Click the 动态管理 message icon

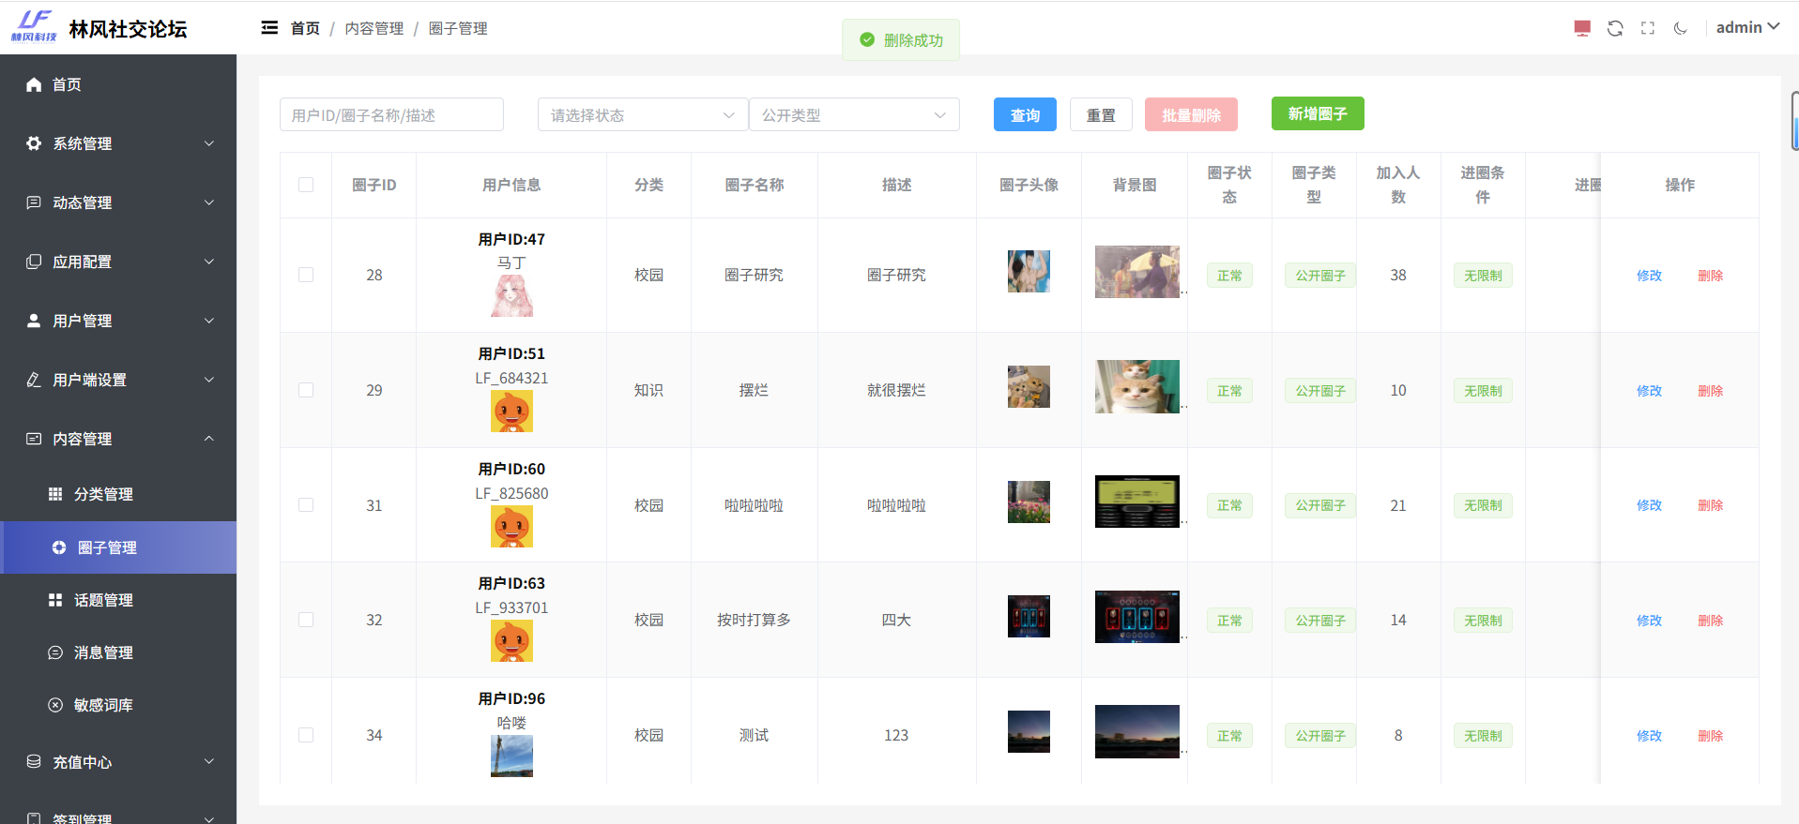click(x=34, y=202)
